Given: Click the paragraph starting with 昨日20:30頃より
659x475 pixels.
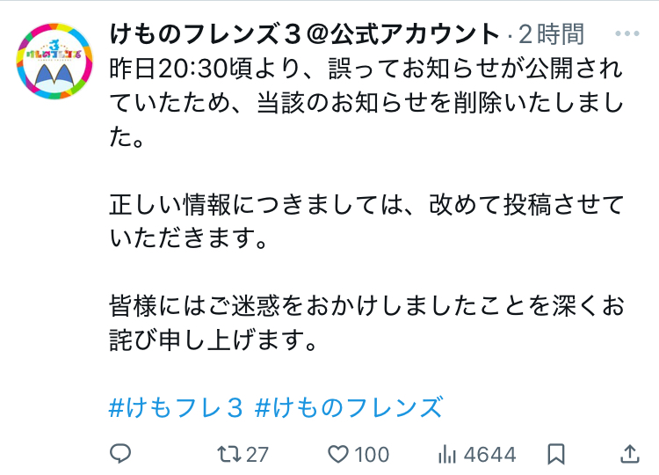Looking at the screenshot, I should point(366,103).
